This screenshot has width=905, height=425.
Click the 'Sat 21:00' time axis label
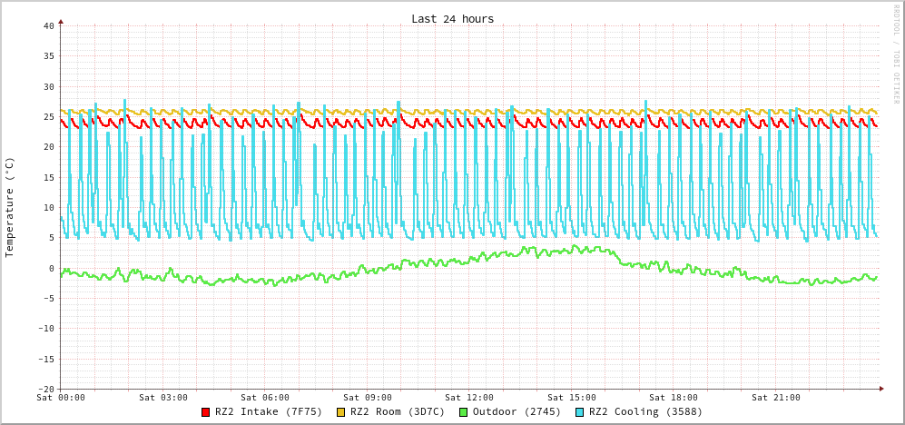[776, 397]
